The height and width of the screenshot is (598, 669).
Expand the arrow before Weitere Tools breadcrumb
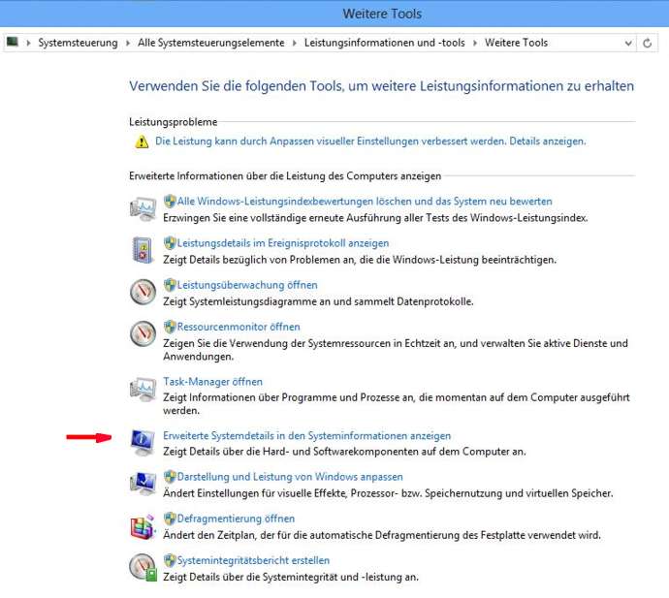coord(475,43)
